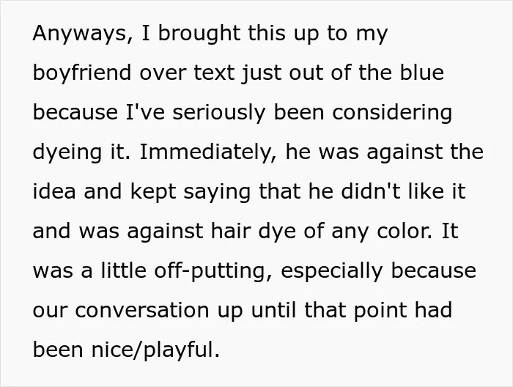The width and height of the screenshot is (513, 387).
Task: Click the word "didn't" in the text
Action: click(370, 191)
